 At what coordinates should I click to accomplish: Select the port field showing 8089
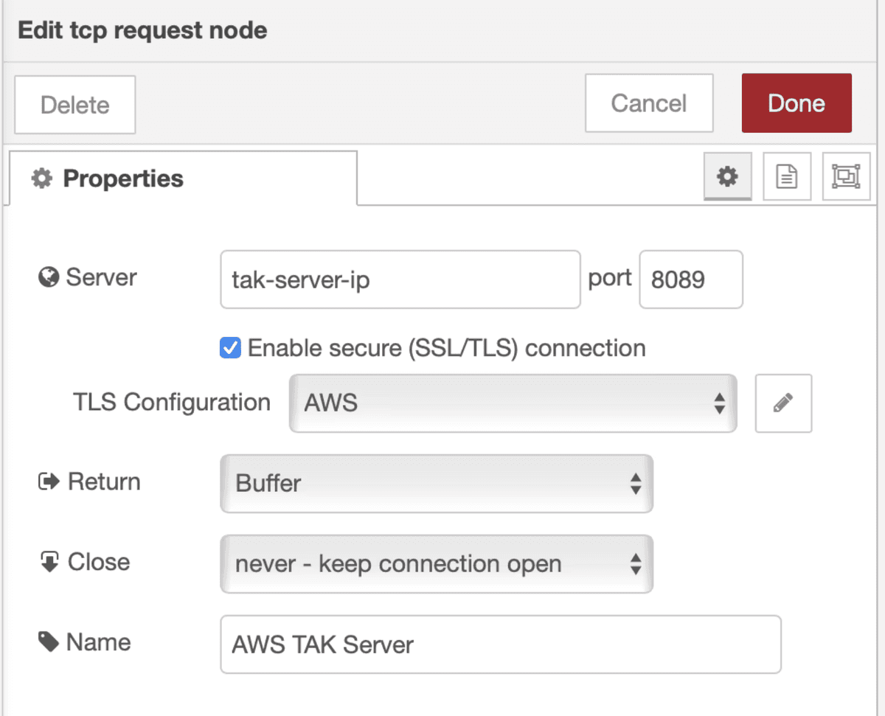(x=690, y=279)
